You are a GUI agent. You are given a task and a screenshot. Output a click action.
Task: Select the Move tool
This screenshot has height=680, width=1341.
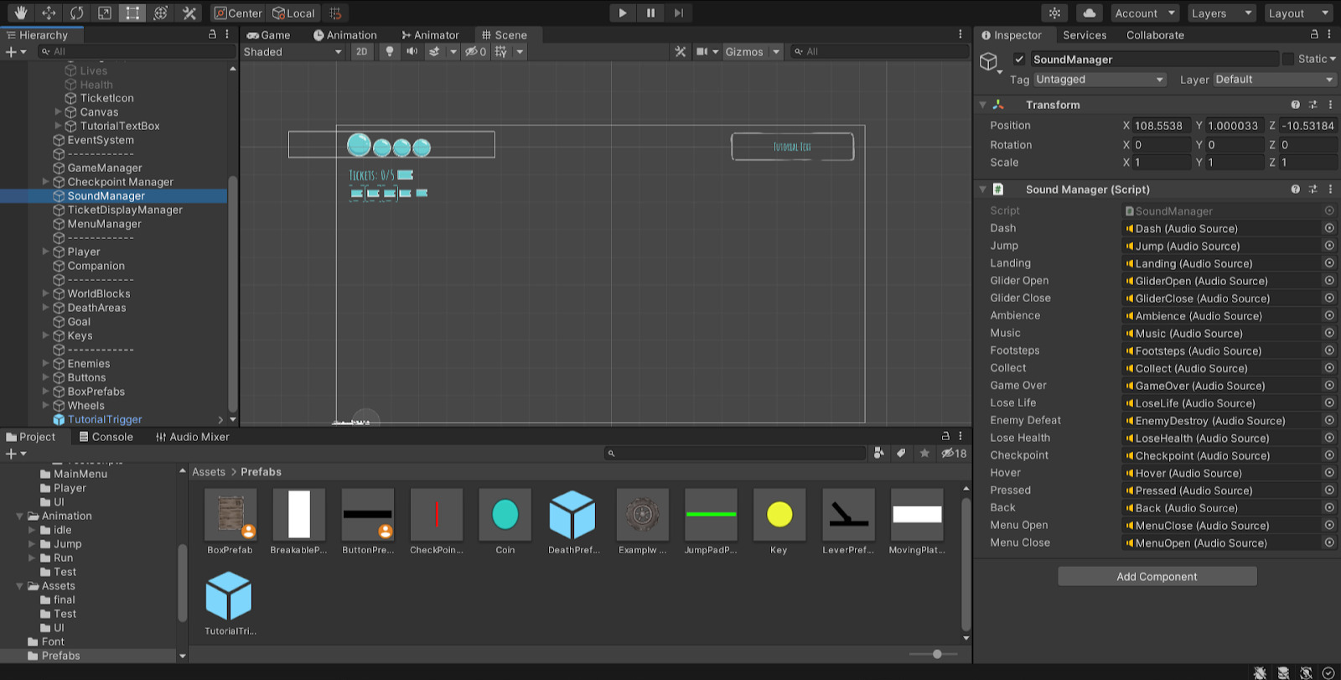pyautogui.click(x=49, y=13)
